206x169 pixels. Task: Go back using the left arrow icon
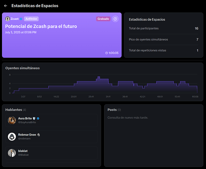coord(5,6)
